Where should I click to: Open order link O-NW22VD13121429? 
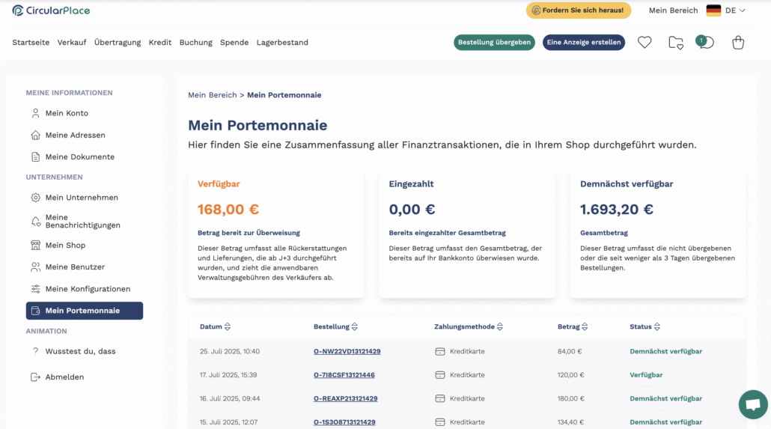coord(347,351)
